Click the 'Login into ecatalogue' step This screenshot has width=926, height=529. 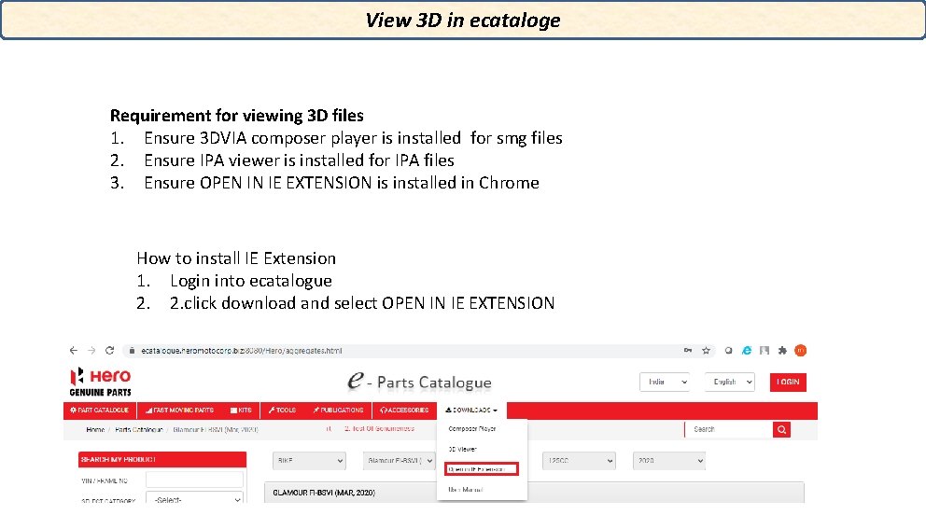point(251,281)
